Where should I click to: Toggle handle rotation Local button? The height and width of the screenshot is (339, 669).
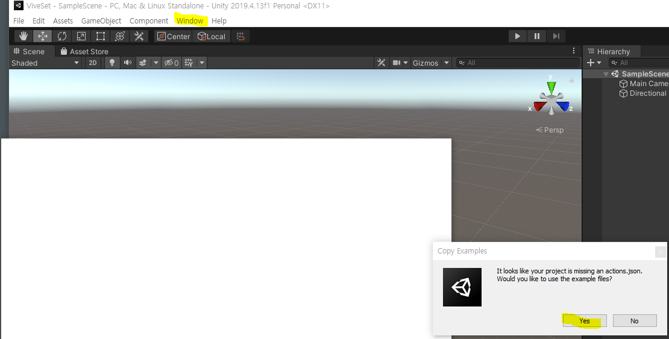[211, 36]
